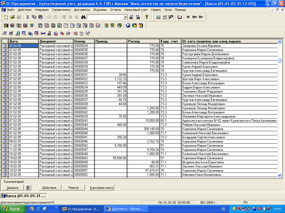
Task: Open the Отчеты menu
Action: pyautogui.click(x=116, y=10)
